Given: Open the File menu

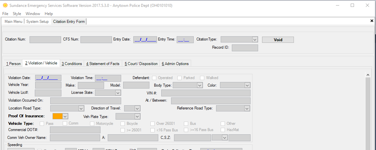Looking at the screenshot, I should click(x=5, y=14).
